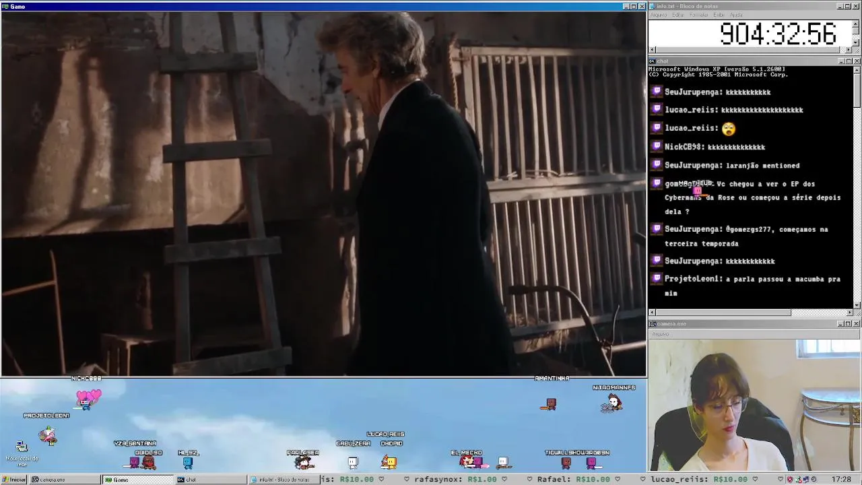Click the console icon in chat title bar
Screen dimensions: 862x485
coord(652,61)
